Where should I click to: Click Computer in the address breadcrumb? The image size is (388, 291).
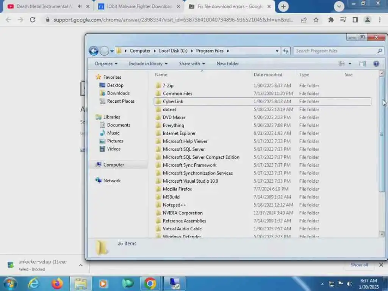140,51
